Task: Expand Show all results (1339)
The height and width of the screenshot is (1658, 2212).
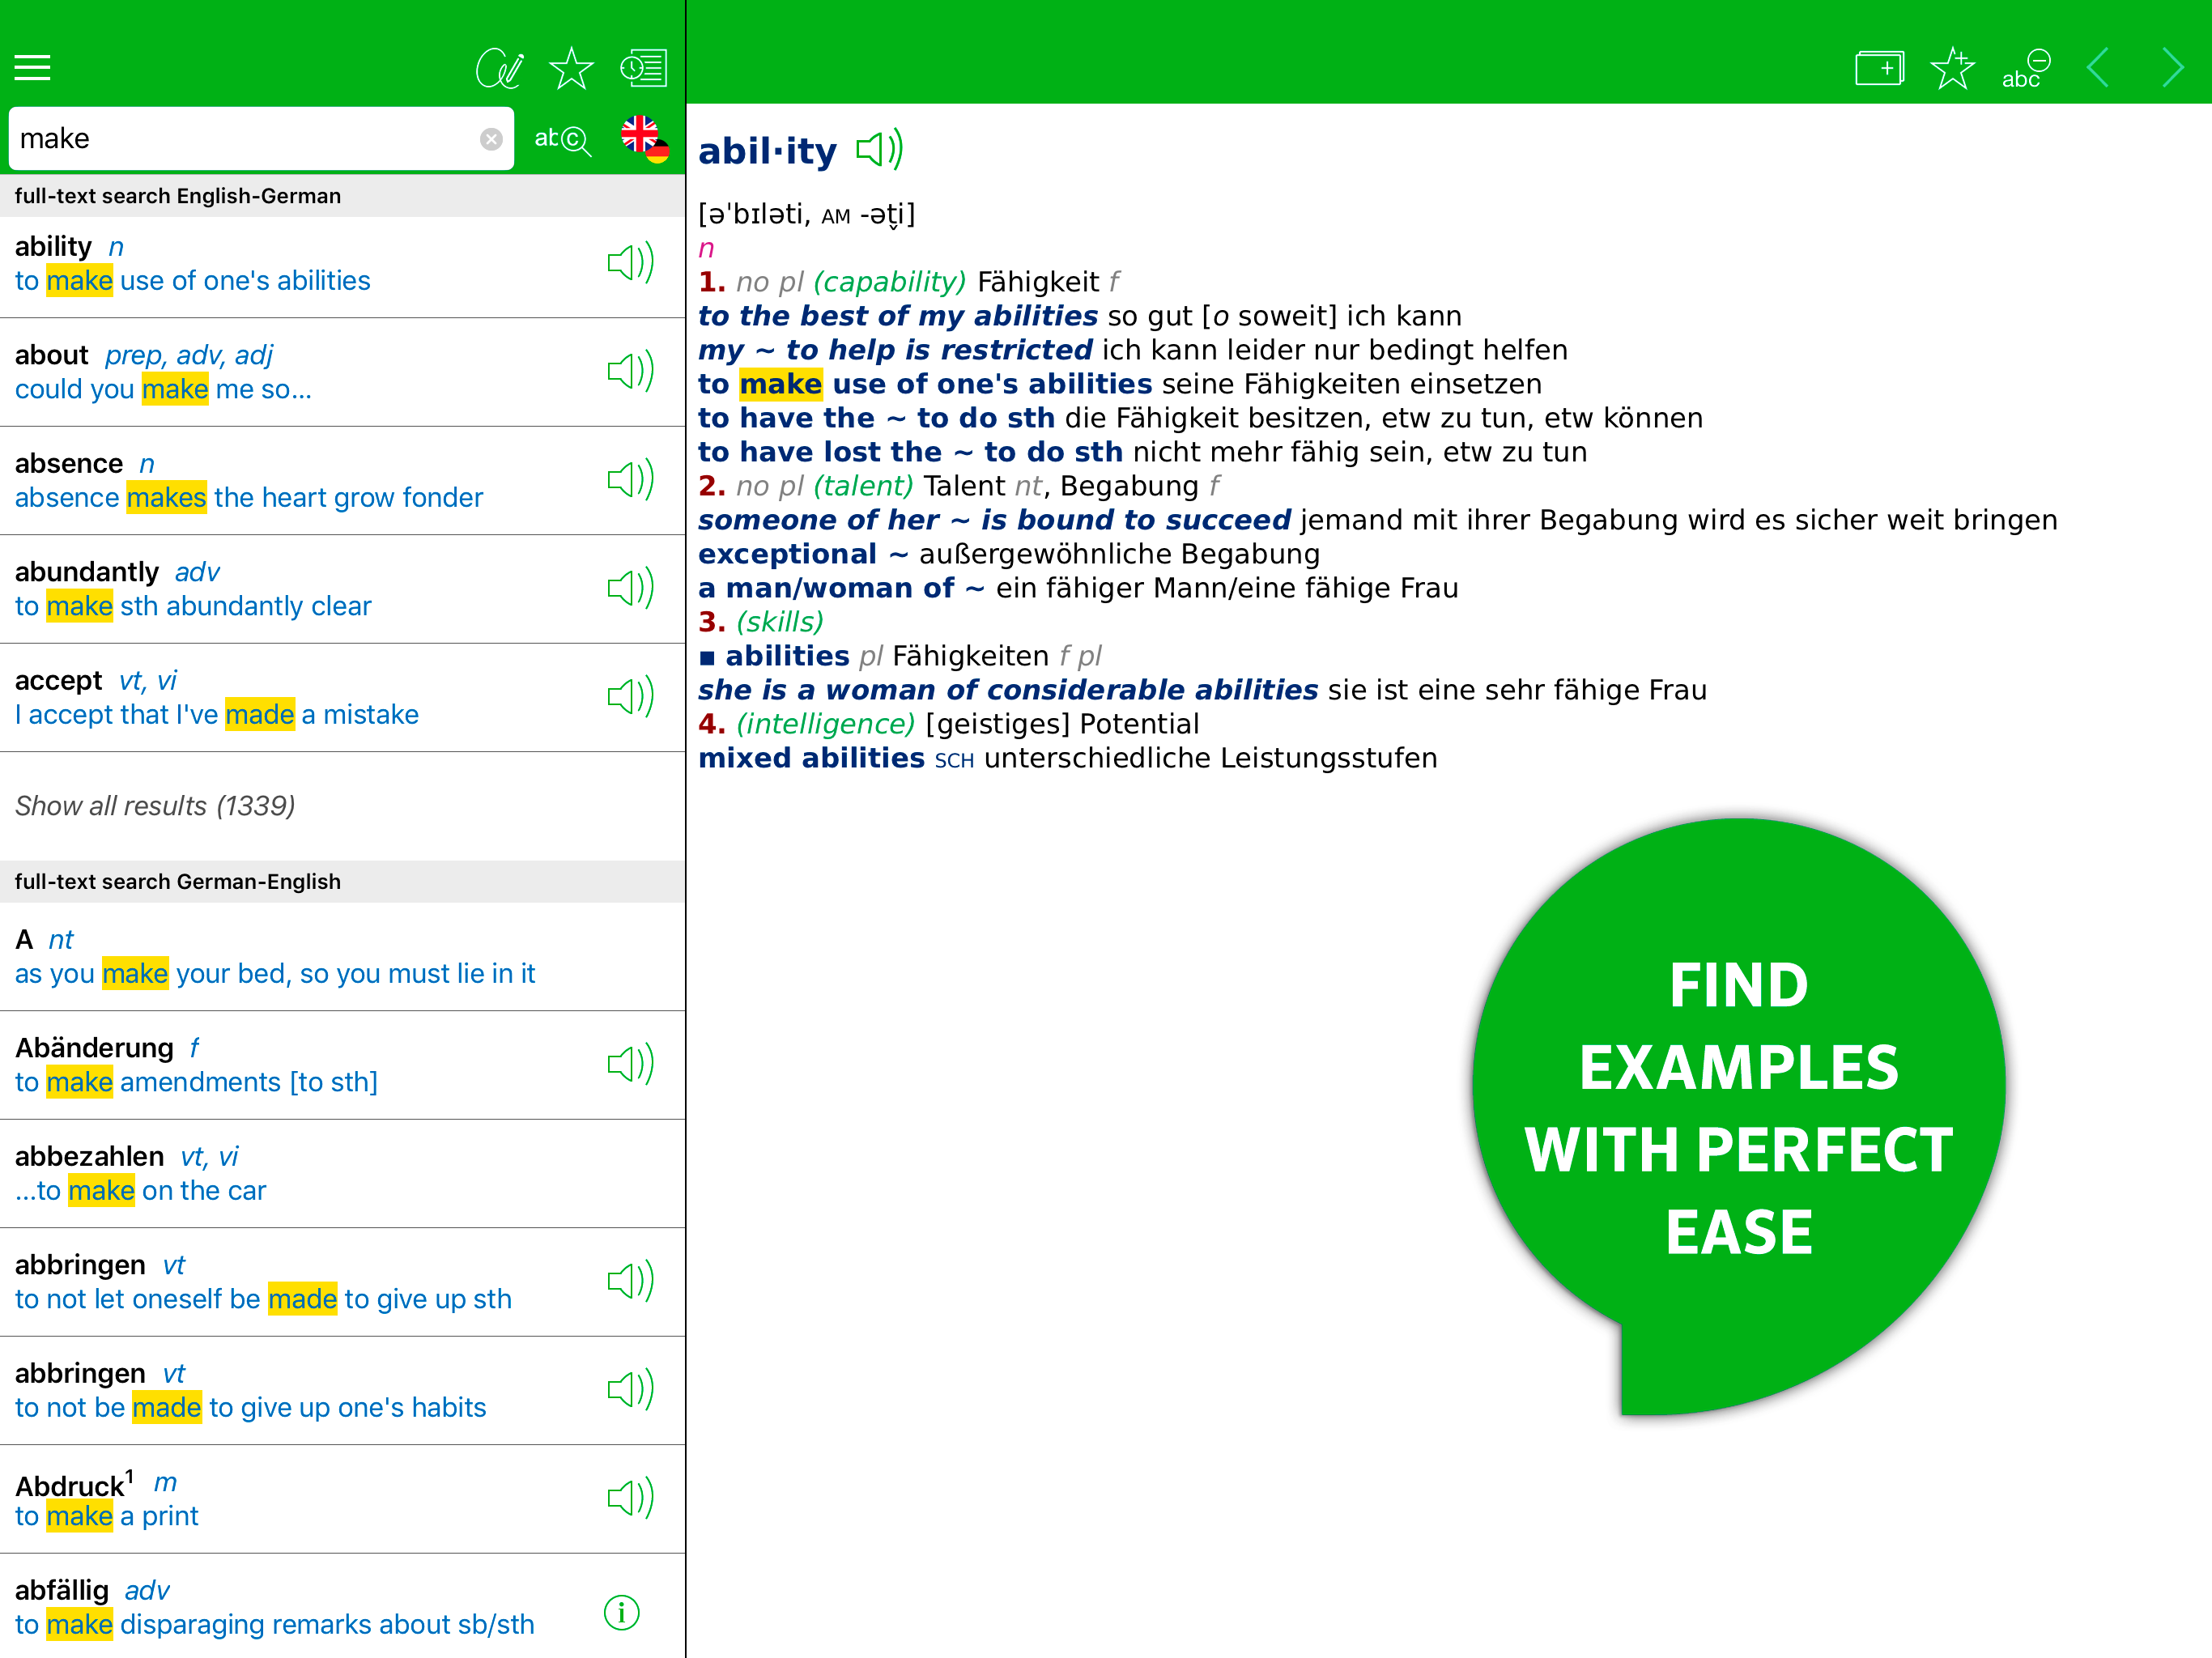Action: pos(156,806)
